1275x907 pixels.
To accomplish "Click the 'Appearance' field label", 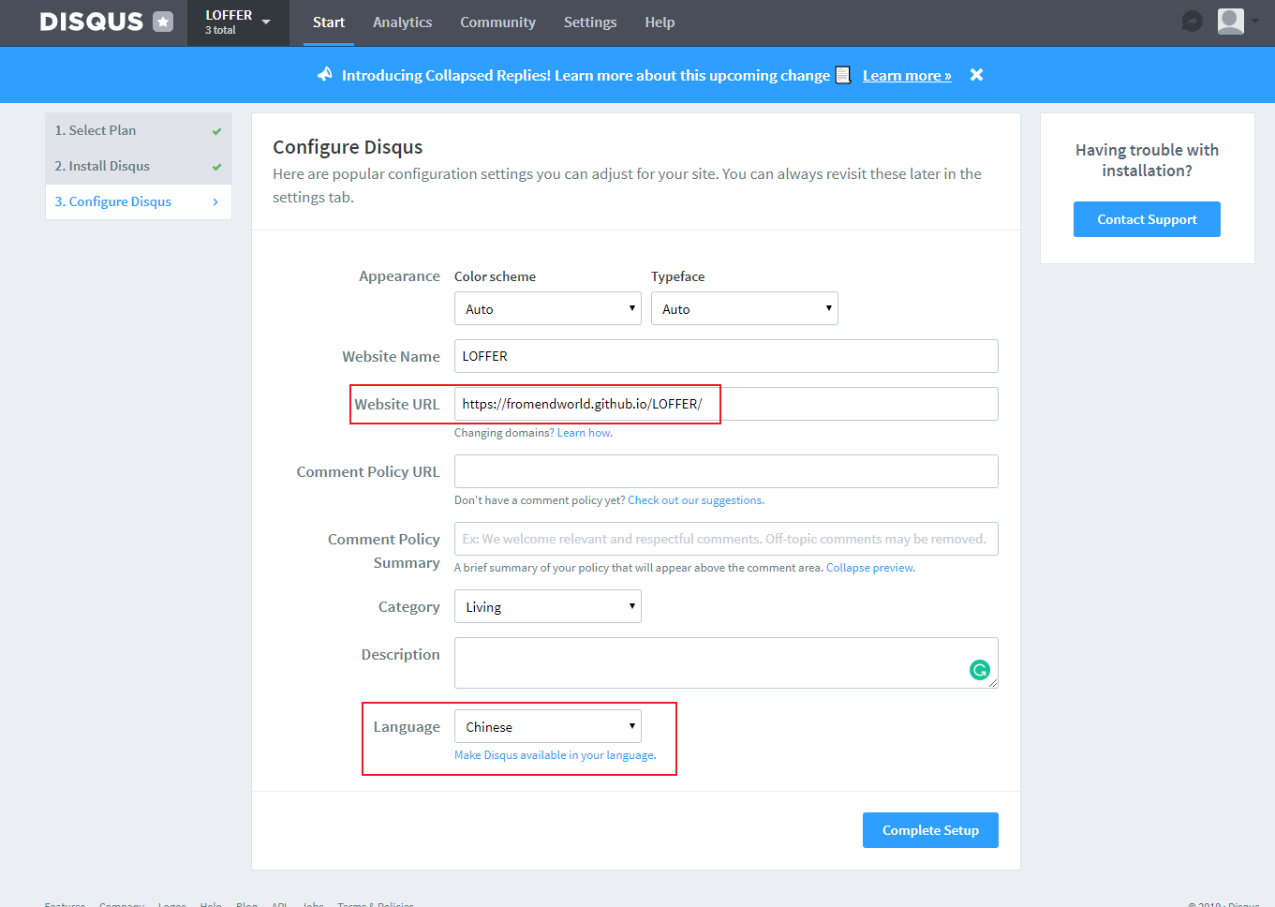I will [x=399, y=276].
